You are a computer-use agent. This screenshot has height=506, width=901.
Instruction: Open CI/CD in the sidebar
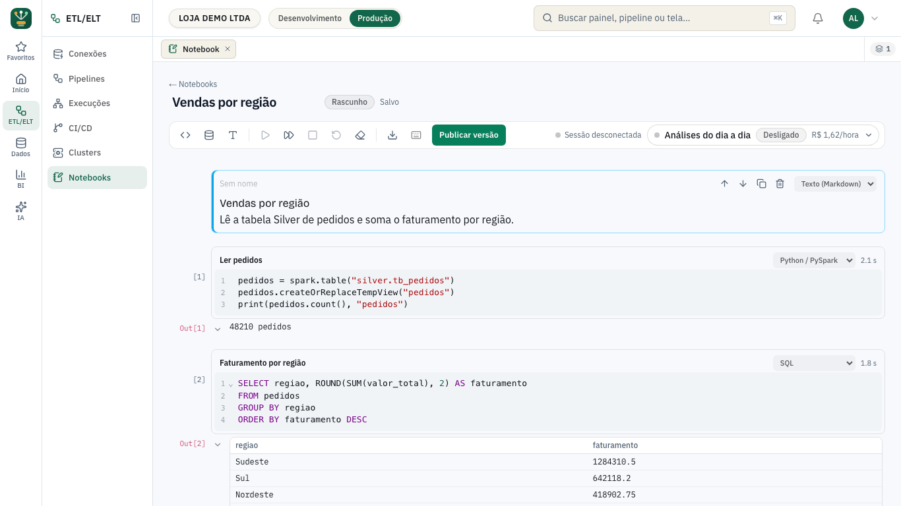(x=97, y=128)
